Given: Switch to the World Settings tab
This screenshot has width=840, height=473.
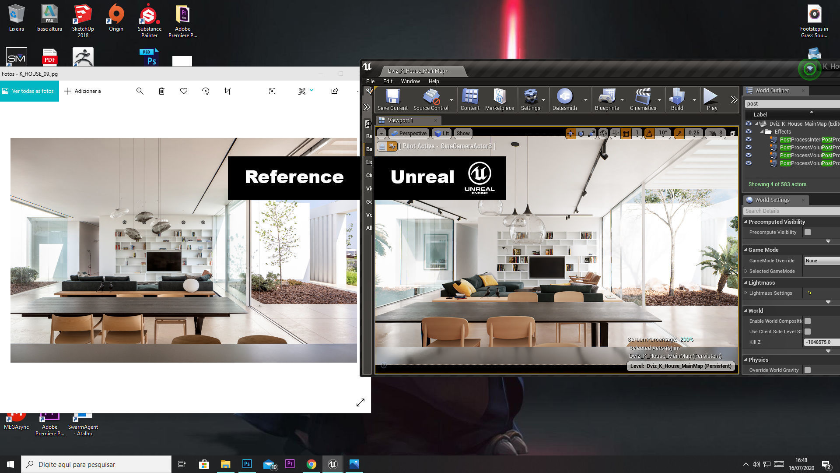Looking at the screenshot, I should pos(772,200).
